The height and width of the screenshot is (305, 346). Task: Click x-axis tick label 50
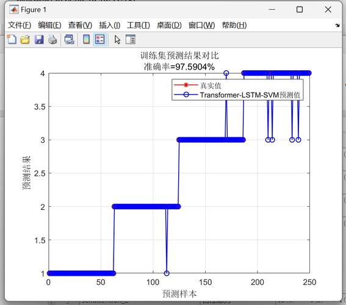click(x=101, y=282)
